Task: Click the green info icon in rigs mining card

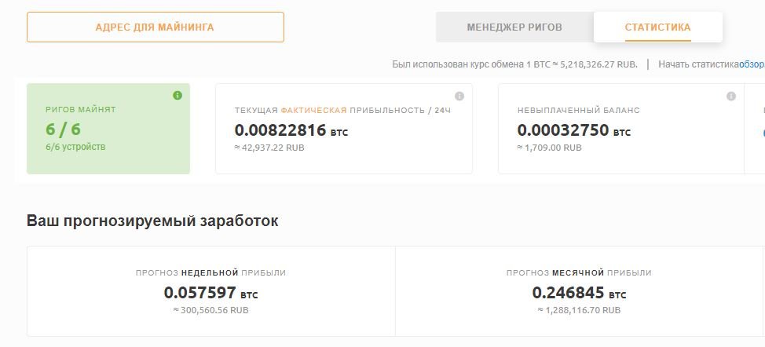Action: (x=178, y=96)
